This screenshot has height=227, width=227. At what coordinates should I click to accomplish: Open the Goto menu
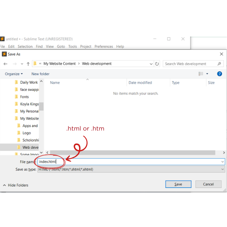pyautogui.click(x=61, y=46)
